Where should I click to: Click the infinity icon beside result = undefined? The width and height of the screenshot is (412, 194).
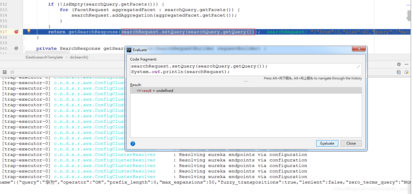[x=139, y=91]
